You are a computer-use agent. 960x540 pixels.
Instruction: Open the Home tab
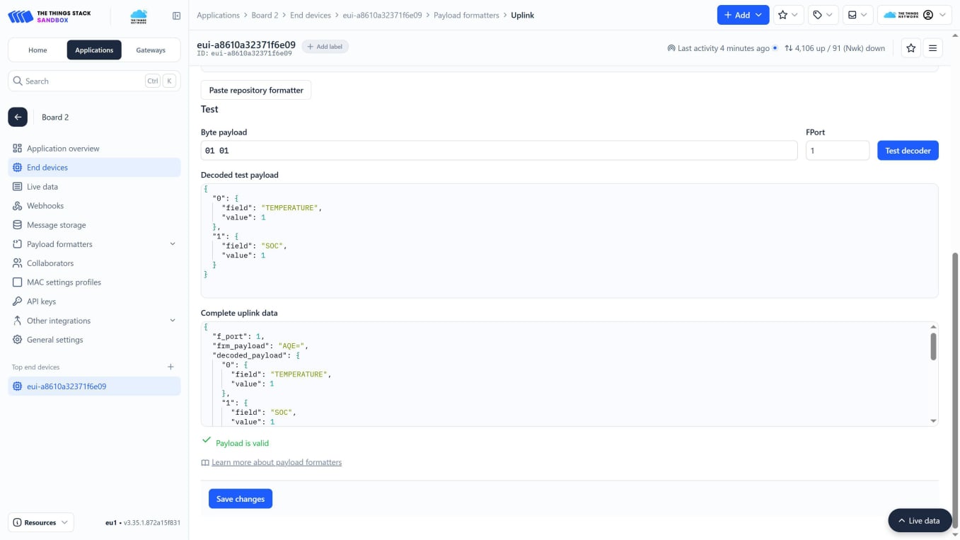coord(37,50)
